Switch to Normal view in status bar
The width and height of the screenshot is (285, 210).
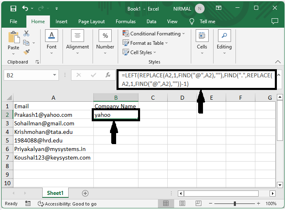pos(166,203)
